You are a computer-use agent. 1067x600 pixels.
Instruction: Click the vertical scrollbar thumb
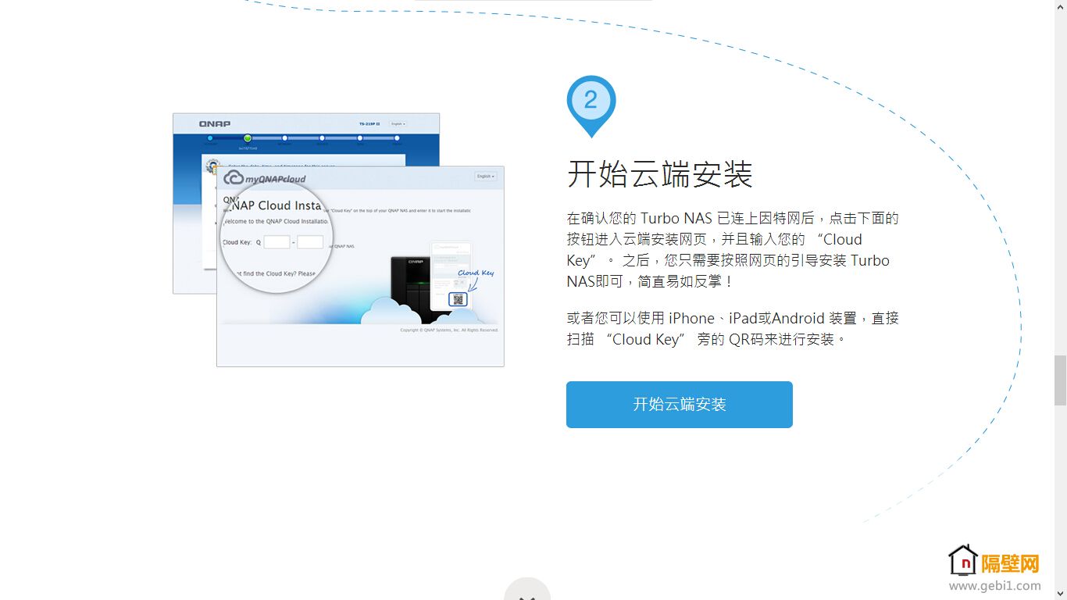[1060, 380]
